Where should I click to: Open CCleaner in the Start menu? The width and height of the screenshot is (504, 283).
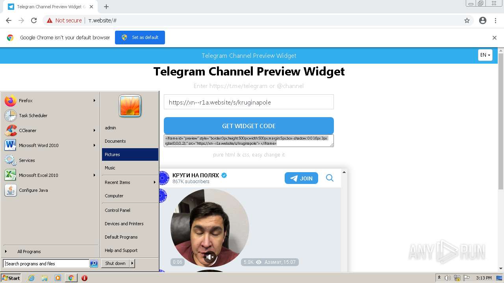(x=49, y=130)
